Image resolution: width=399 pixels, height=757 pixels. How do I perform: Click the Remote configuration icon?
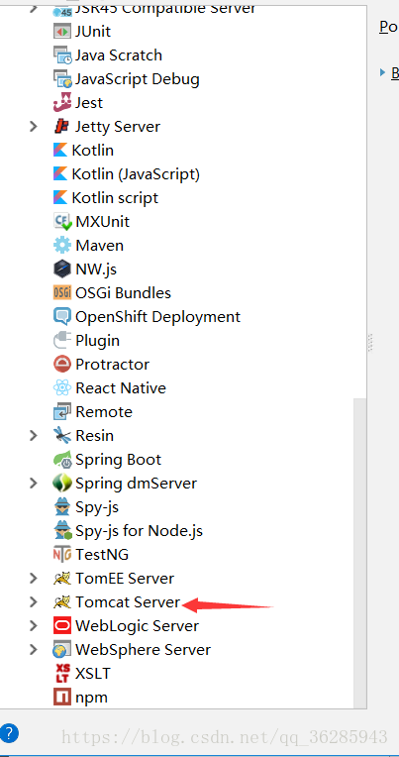coord(62,412)
